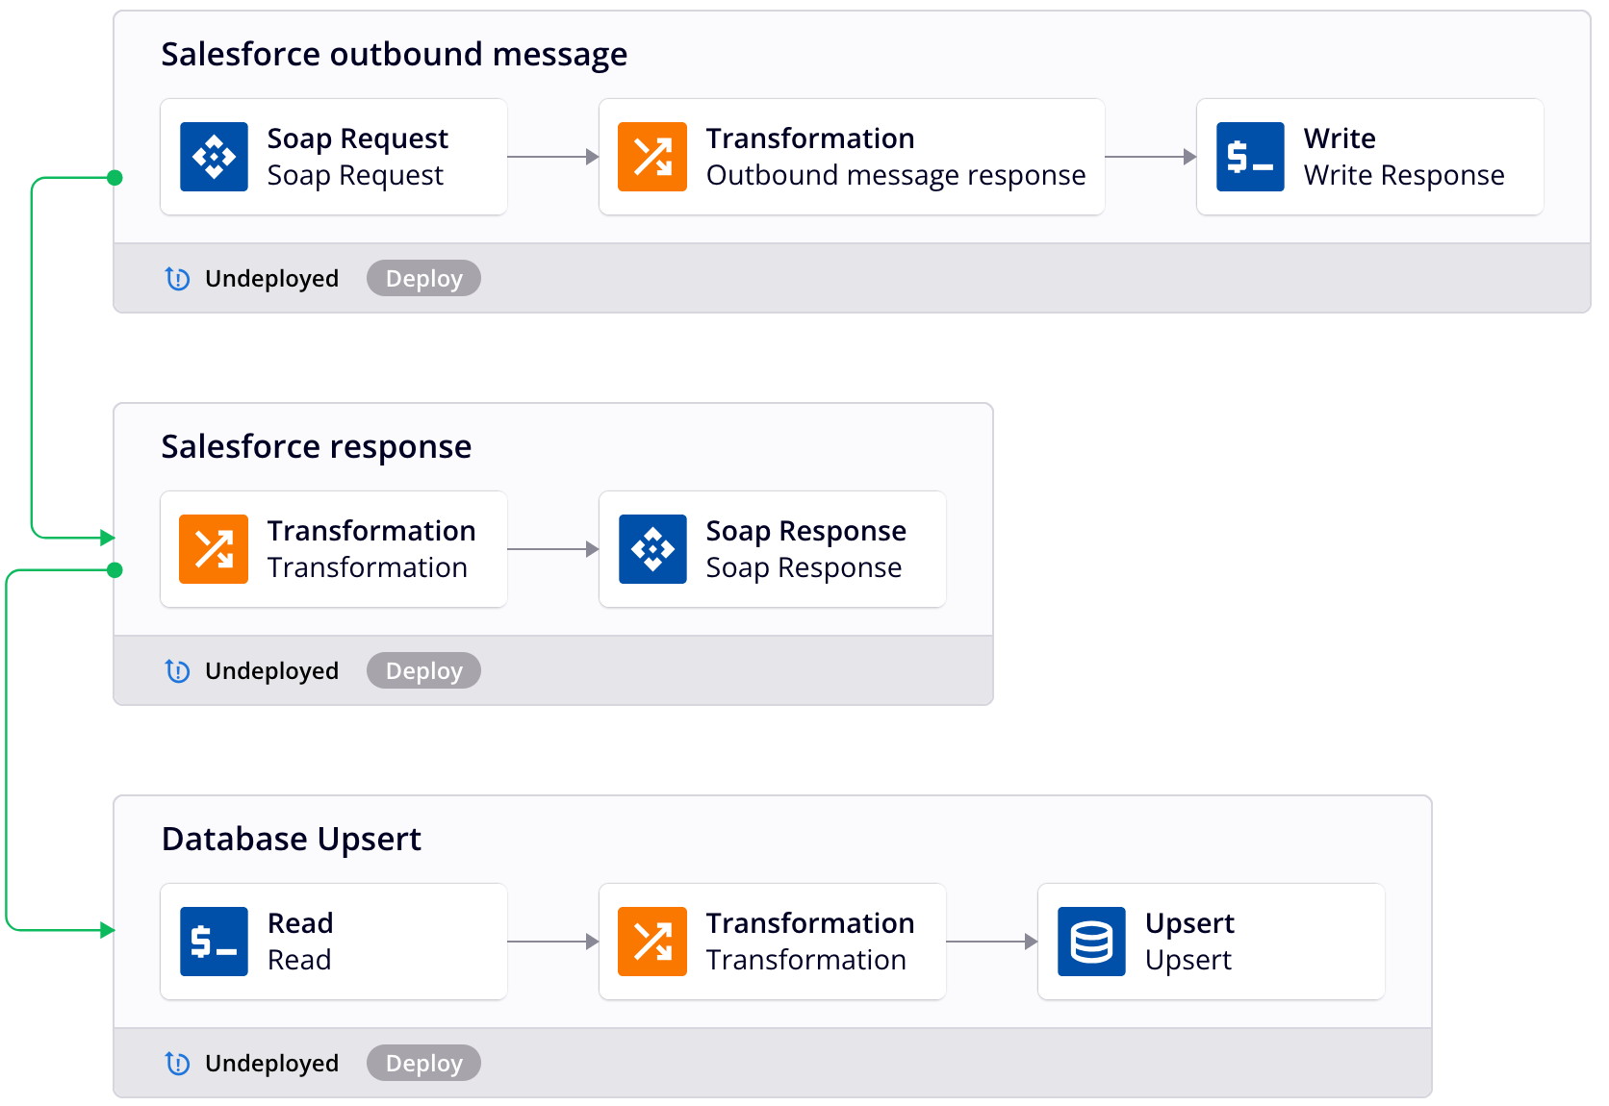
Task: Select the Salesforce response operation title
Action: 316,447
